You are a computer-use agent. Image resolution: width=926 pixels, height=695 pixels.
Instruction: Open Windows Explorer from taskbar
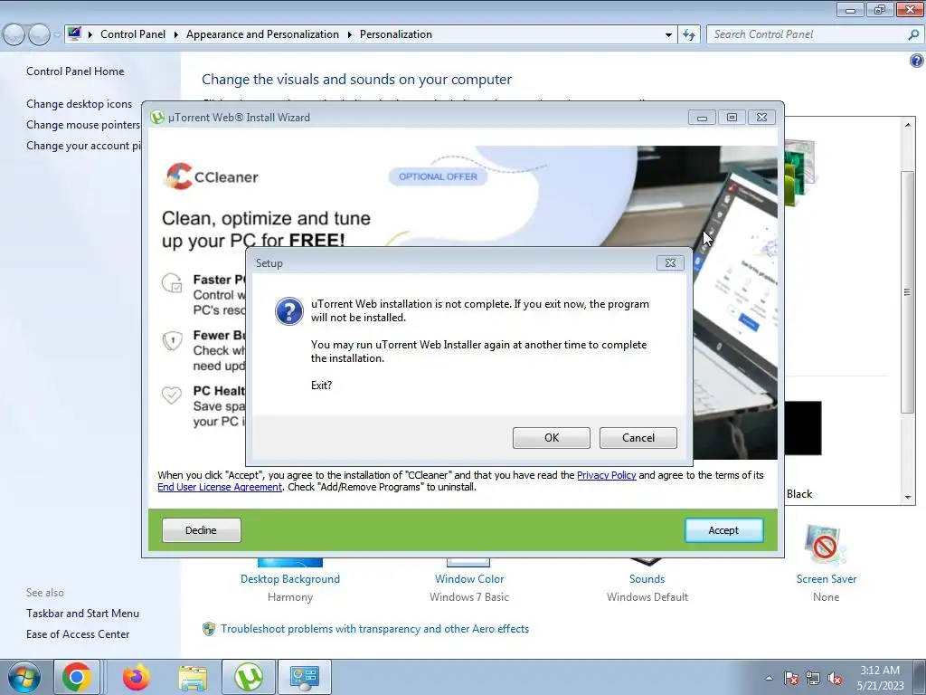(x=193, y=677)
